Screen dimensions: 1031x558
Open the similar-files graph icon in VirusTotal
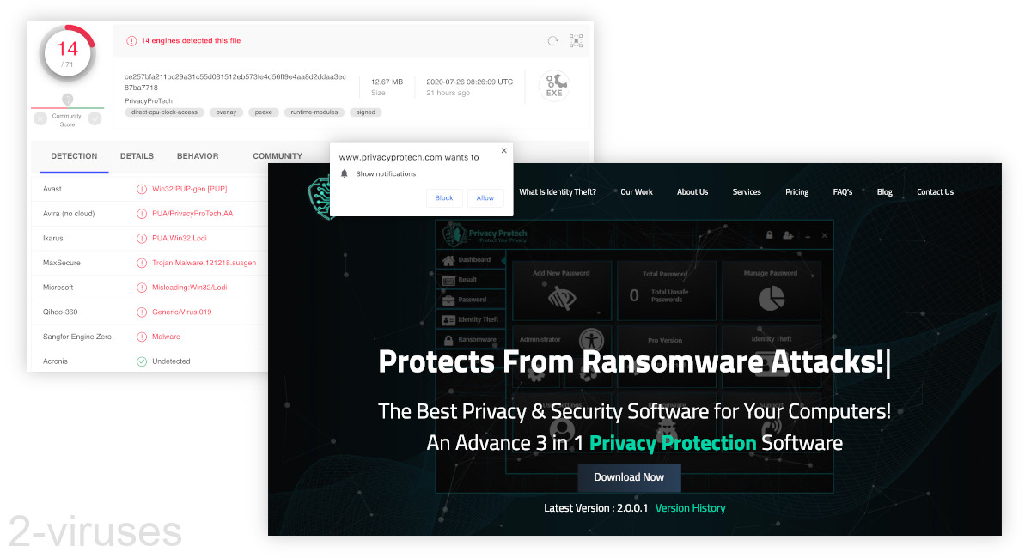[576, 40]
